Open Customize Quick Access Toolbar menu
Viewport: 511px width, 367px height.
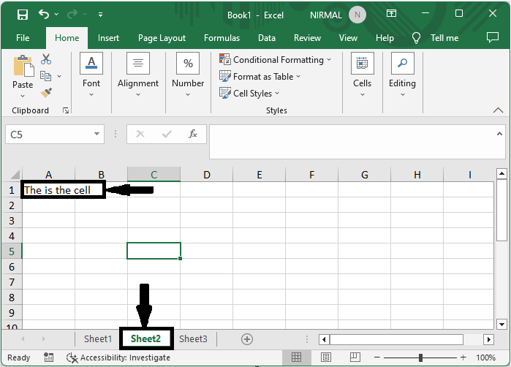[x=100, y=15]
